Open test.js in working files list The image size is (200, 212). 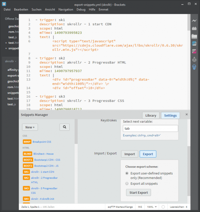click(x=13, y=37)
